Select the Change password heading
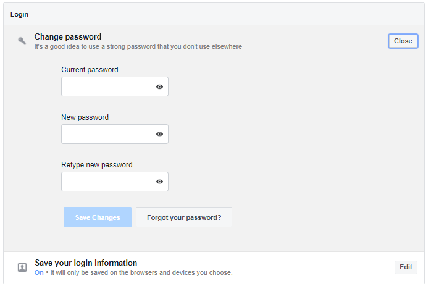This screenshot has height=286, width=431. pyautogui.click(x=68, y=37)
